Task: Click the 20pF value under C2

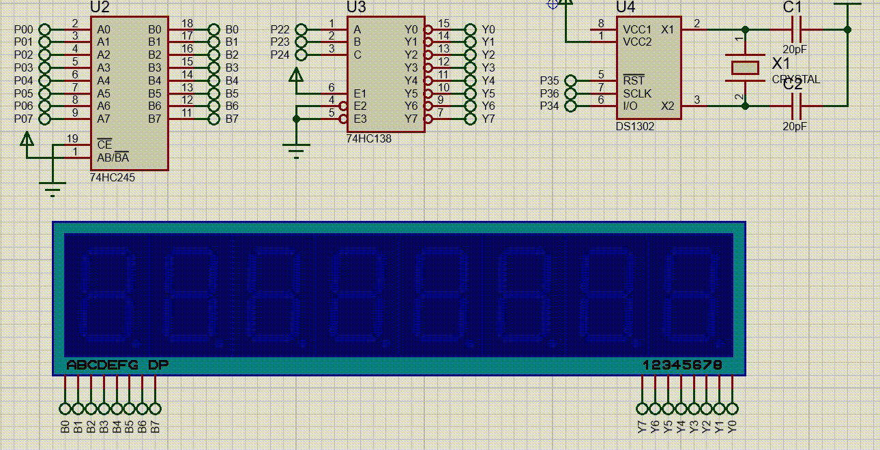Action: point(794,127)
